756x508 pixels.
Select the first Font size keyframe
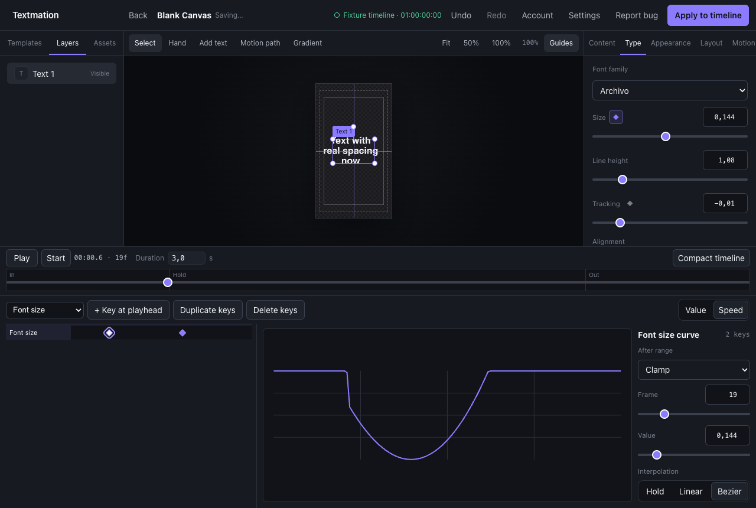point(109,333)
